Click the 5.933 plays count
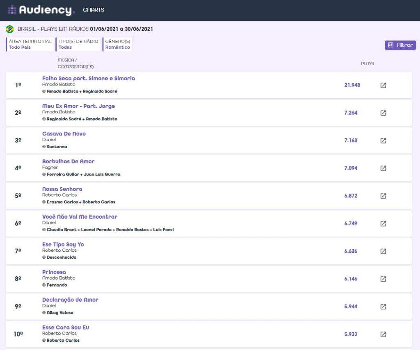420x350 pixels. pyautogui.click(x=351, y=334)
